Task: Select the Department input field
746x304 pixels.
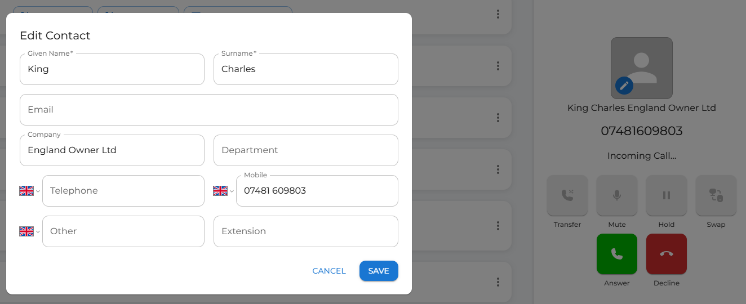Action: 305,150
